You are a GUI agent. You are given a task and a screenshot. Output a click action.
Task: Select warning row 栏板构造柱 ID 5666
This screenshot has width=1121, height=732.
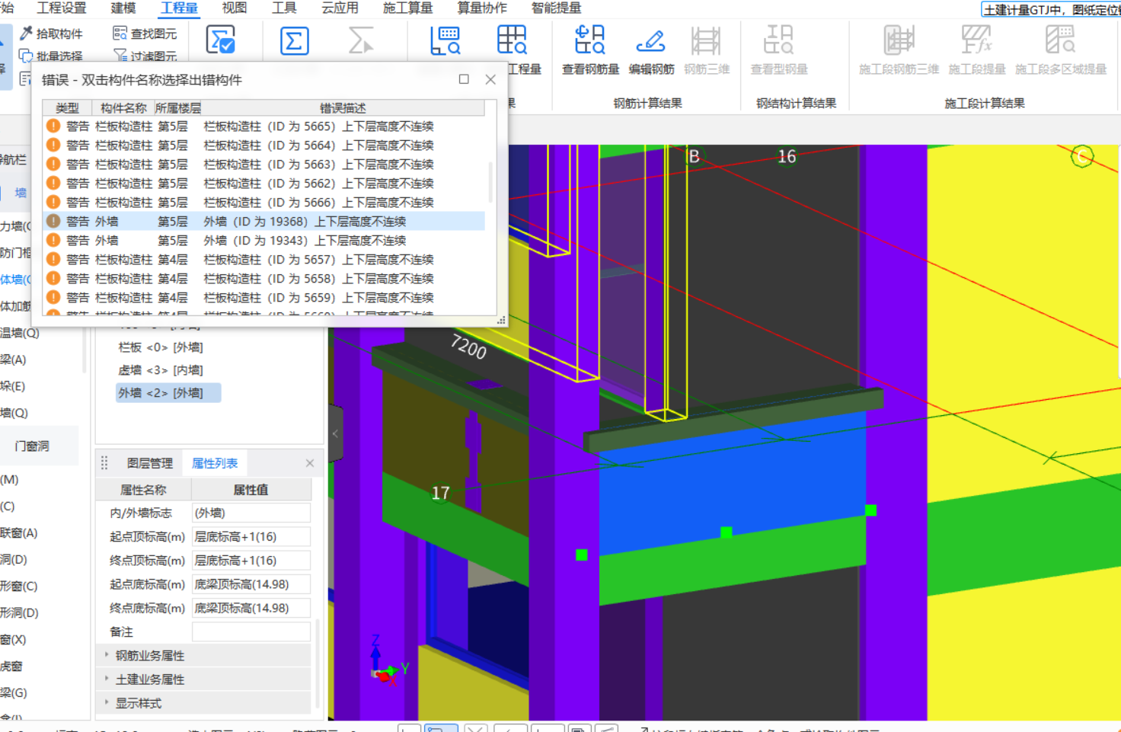pos(263,202)
